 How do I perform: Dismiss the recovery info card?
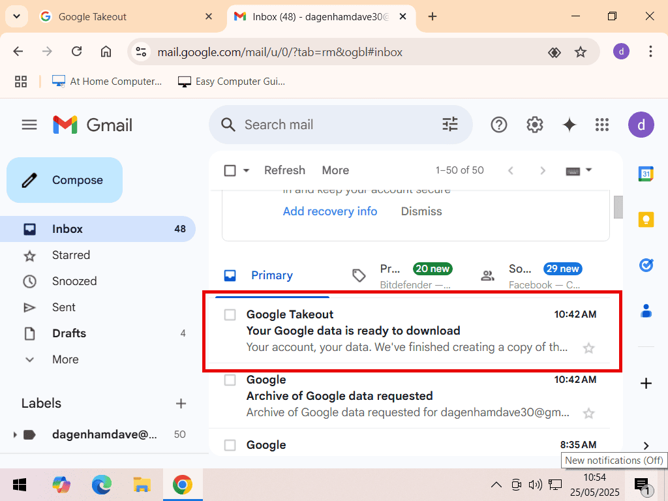tap(421, 211)
